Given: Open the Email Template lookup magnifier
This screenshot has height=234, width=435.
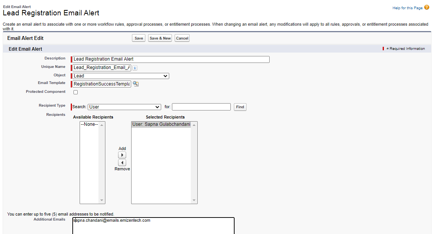Looking at the screenshot, I should [x=135, y=83].
